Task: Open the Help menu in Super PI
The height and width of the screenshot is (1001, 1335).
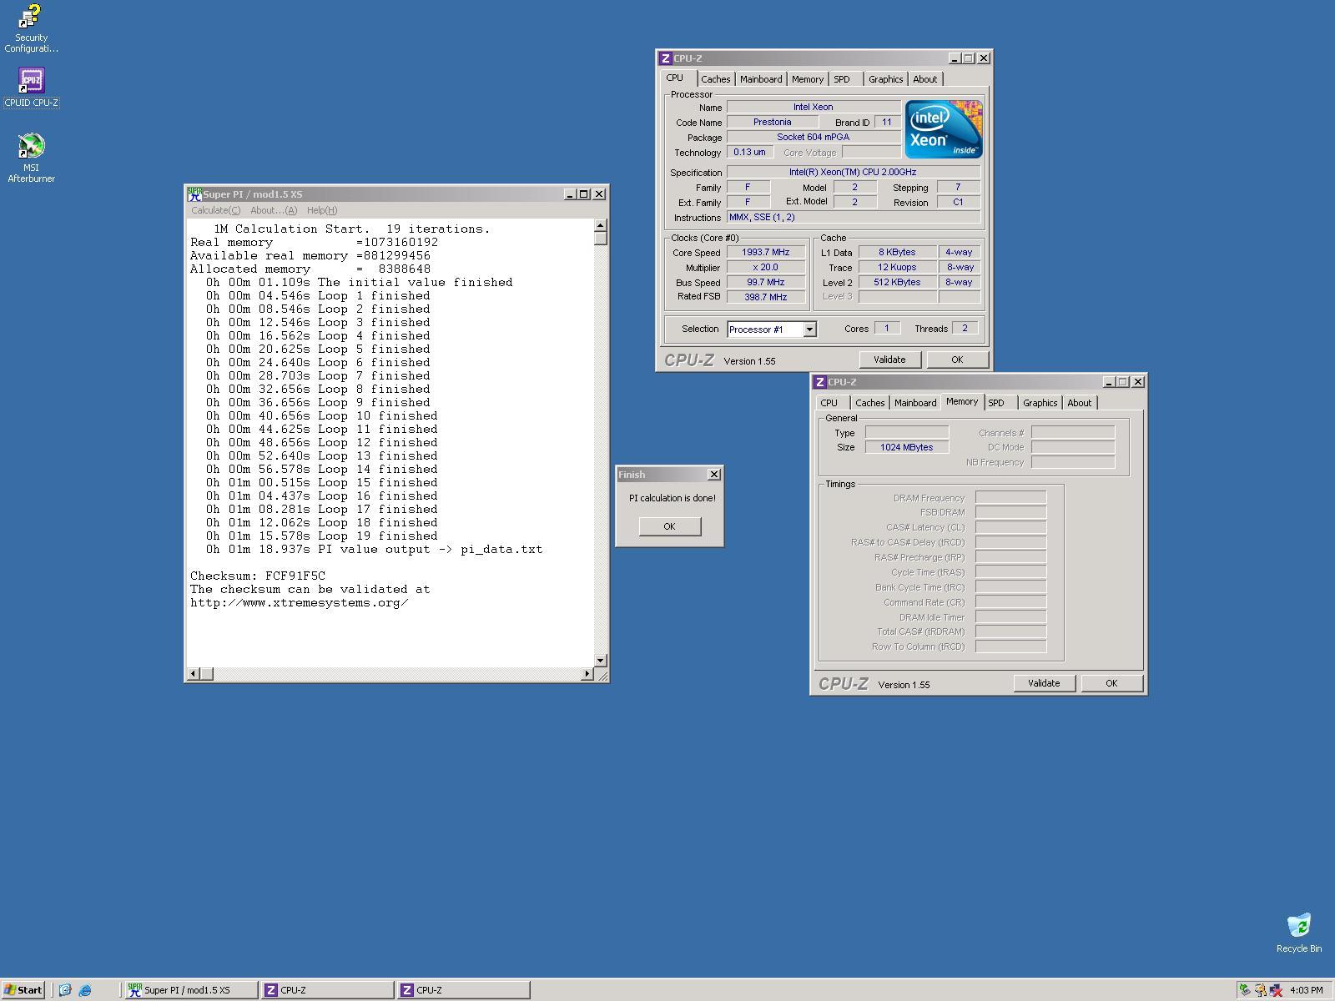Action: 322,210
